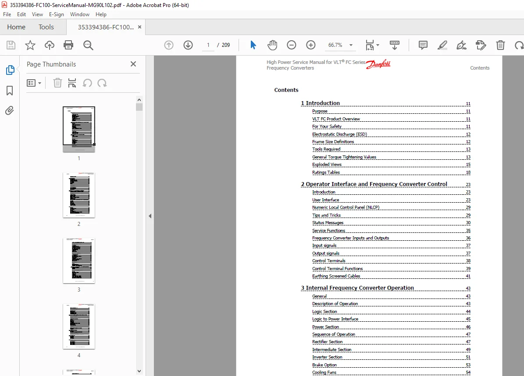Click the Save file icon
524x376 pixels.
11,45
